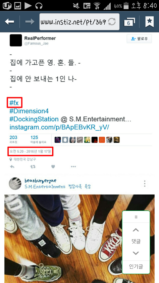Open the instagram.com/p/BApEBvKR_yV/ link
This screenshot has height=283, width=159.
click(x=59, y=127)
